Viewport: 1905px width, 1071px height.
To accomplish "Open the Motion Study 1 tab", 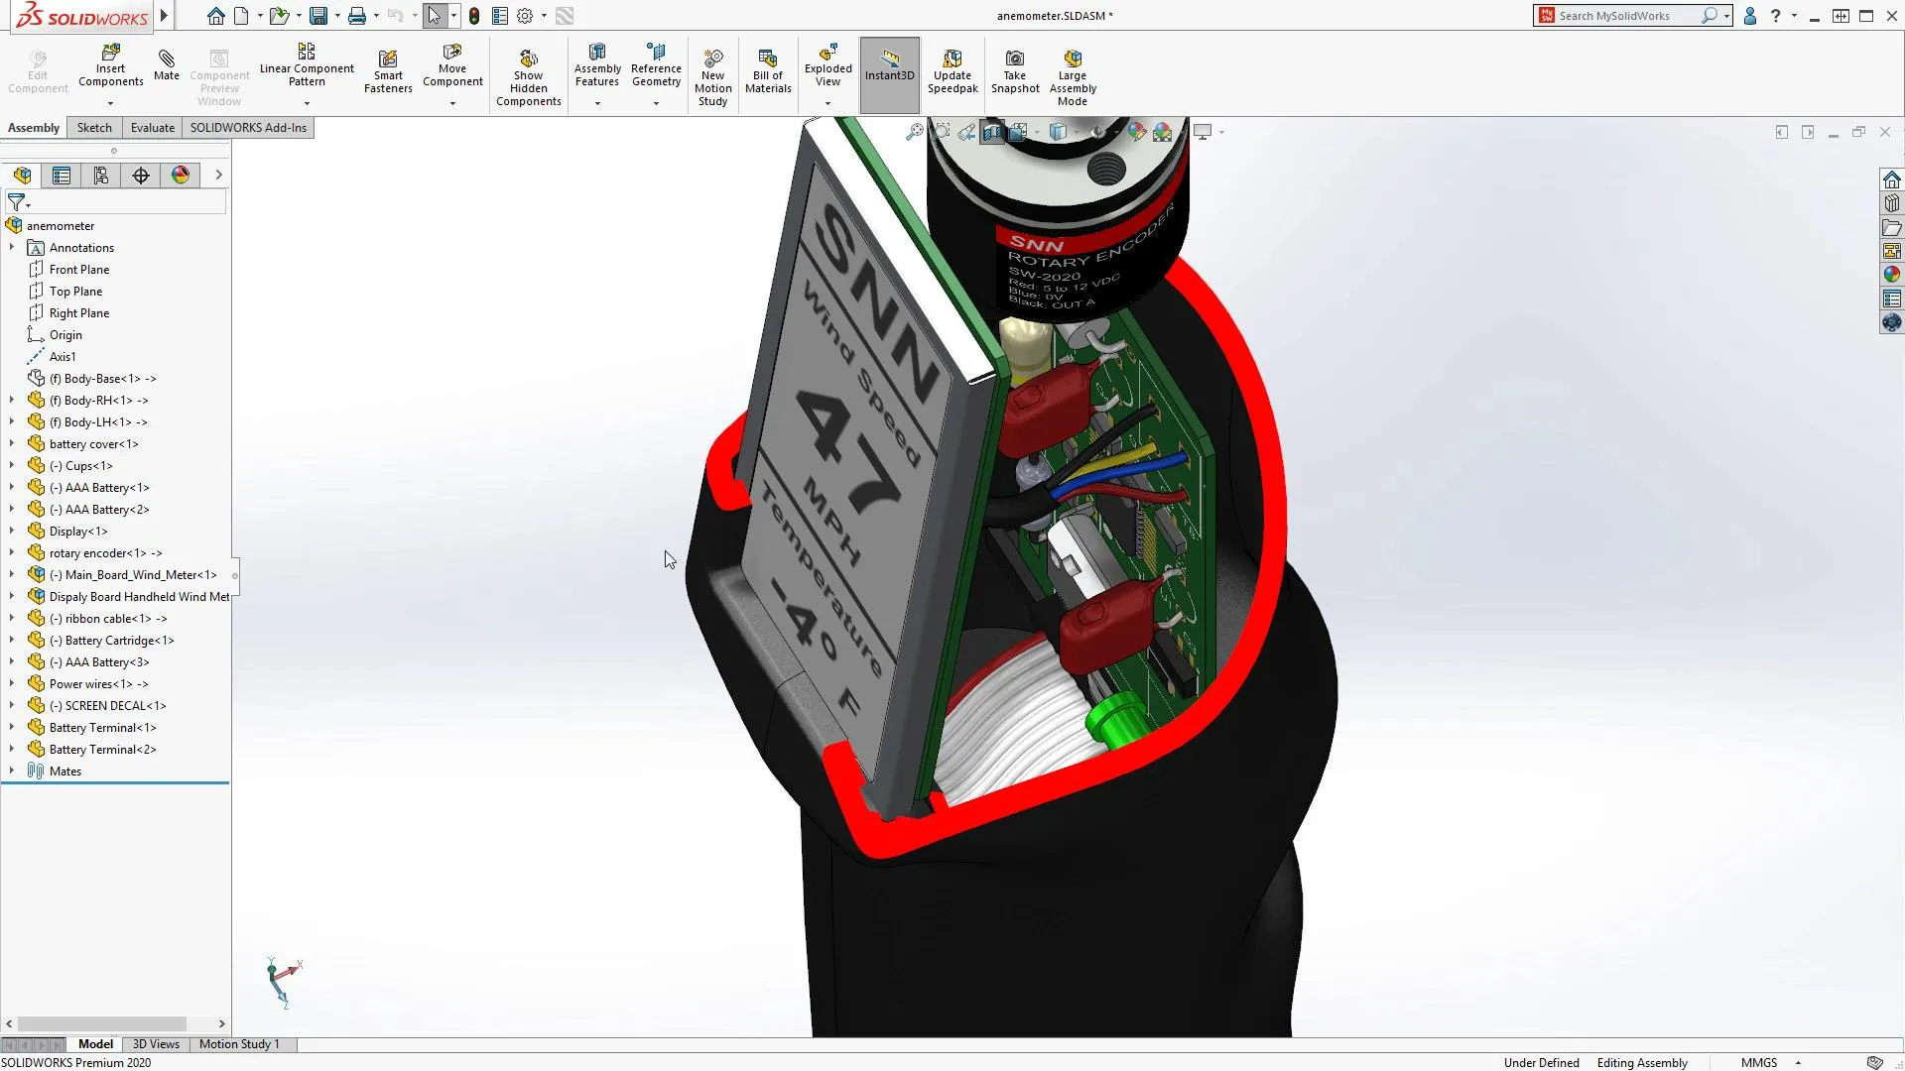I will click(x=239, y=1044).
